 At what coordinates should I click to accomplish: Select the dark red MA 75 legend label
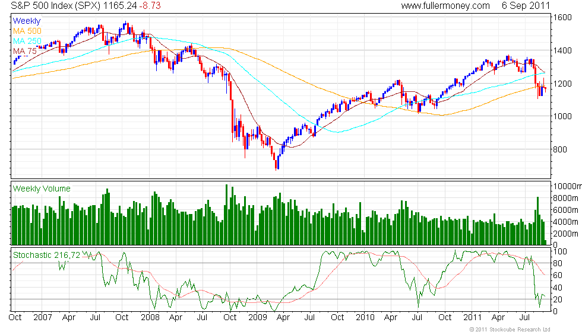click(x=25, y=51)
